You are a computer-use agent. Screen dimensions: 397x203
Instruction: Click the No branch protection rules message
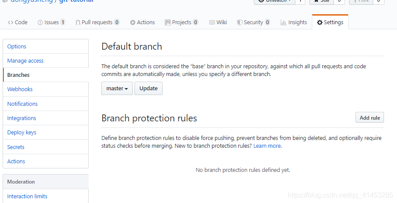point(243,170)
